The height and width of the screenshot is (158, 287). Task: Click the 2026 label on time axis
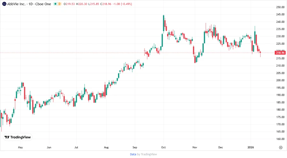pyautogui.click(x=251, y=147)
